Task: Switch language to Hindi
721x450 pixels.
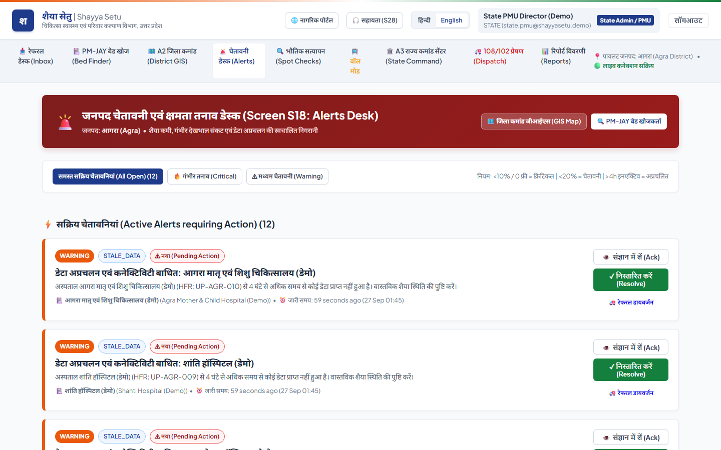Action: pos(424,20)
